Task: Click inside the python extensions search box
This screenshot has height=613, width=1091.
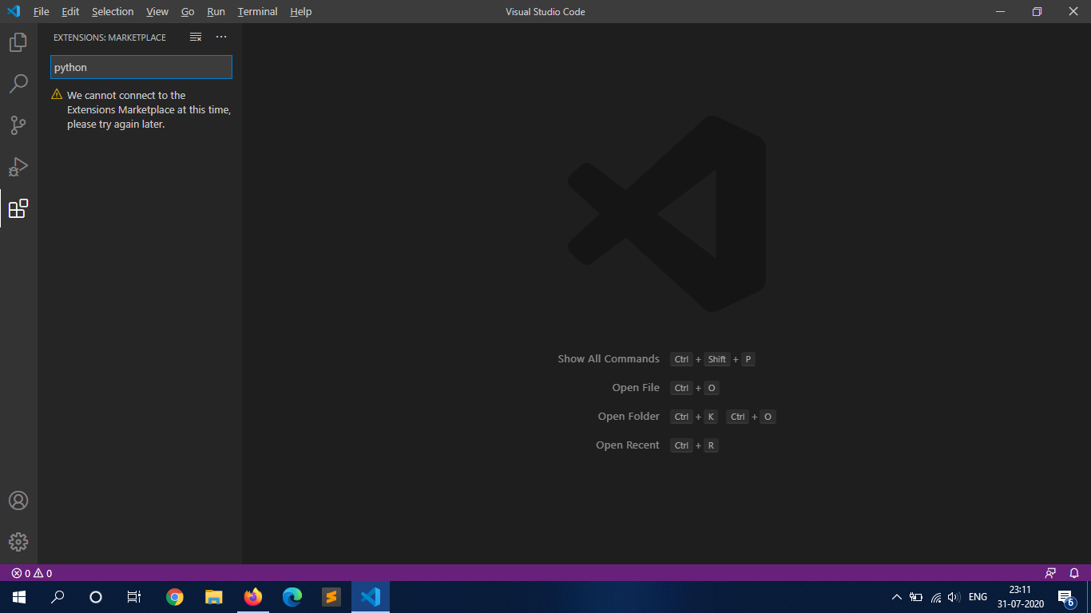Action: pyautogui.click(x=141, y=67)
